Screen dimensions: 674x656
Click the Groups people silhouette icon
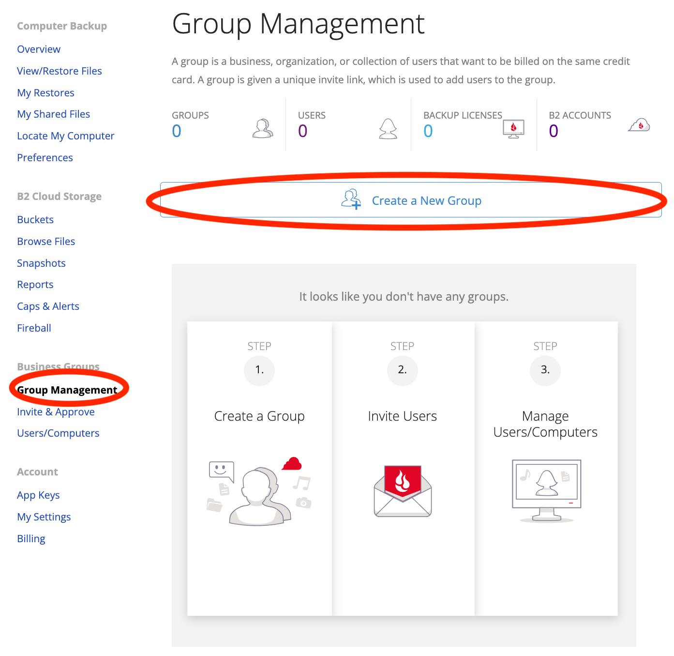(263, 129)
